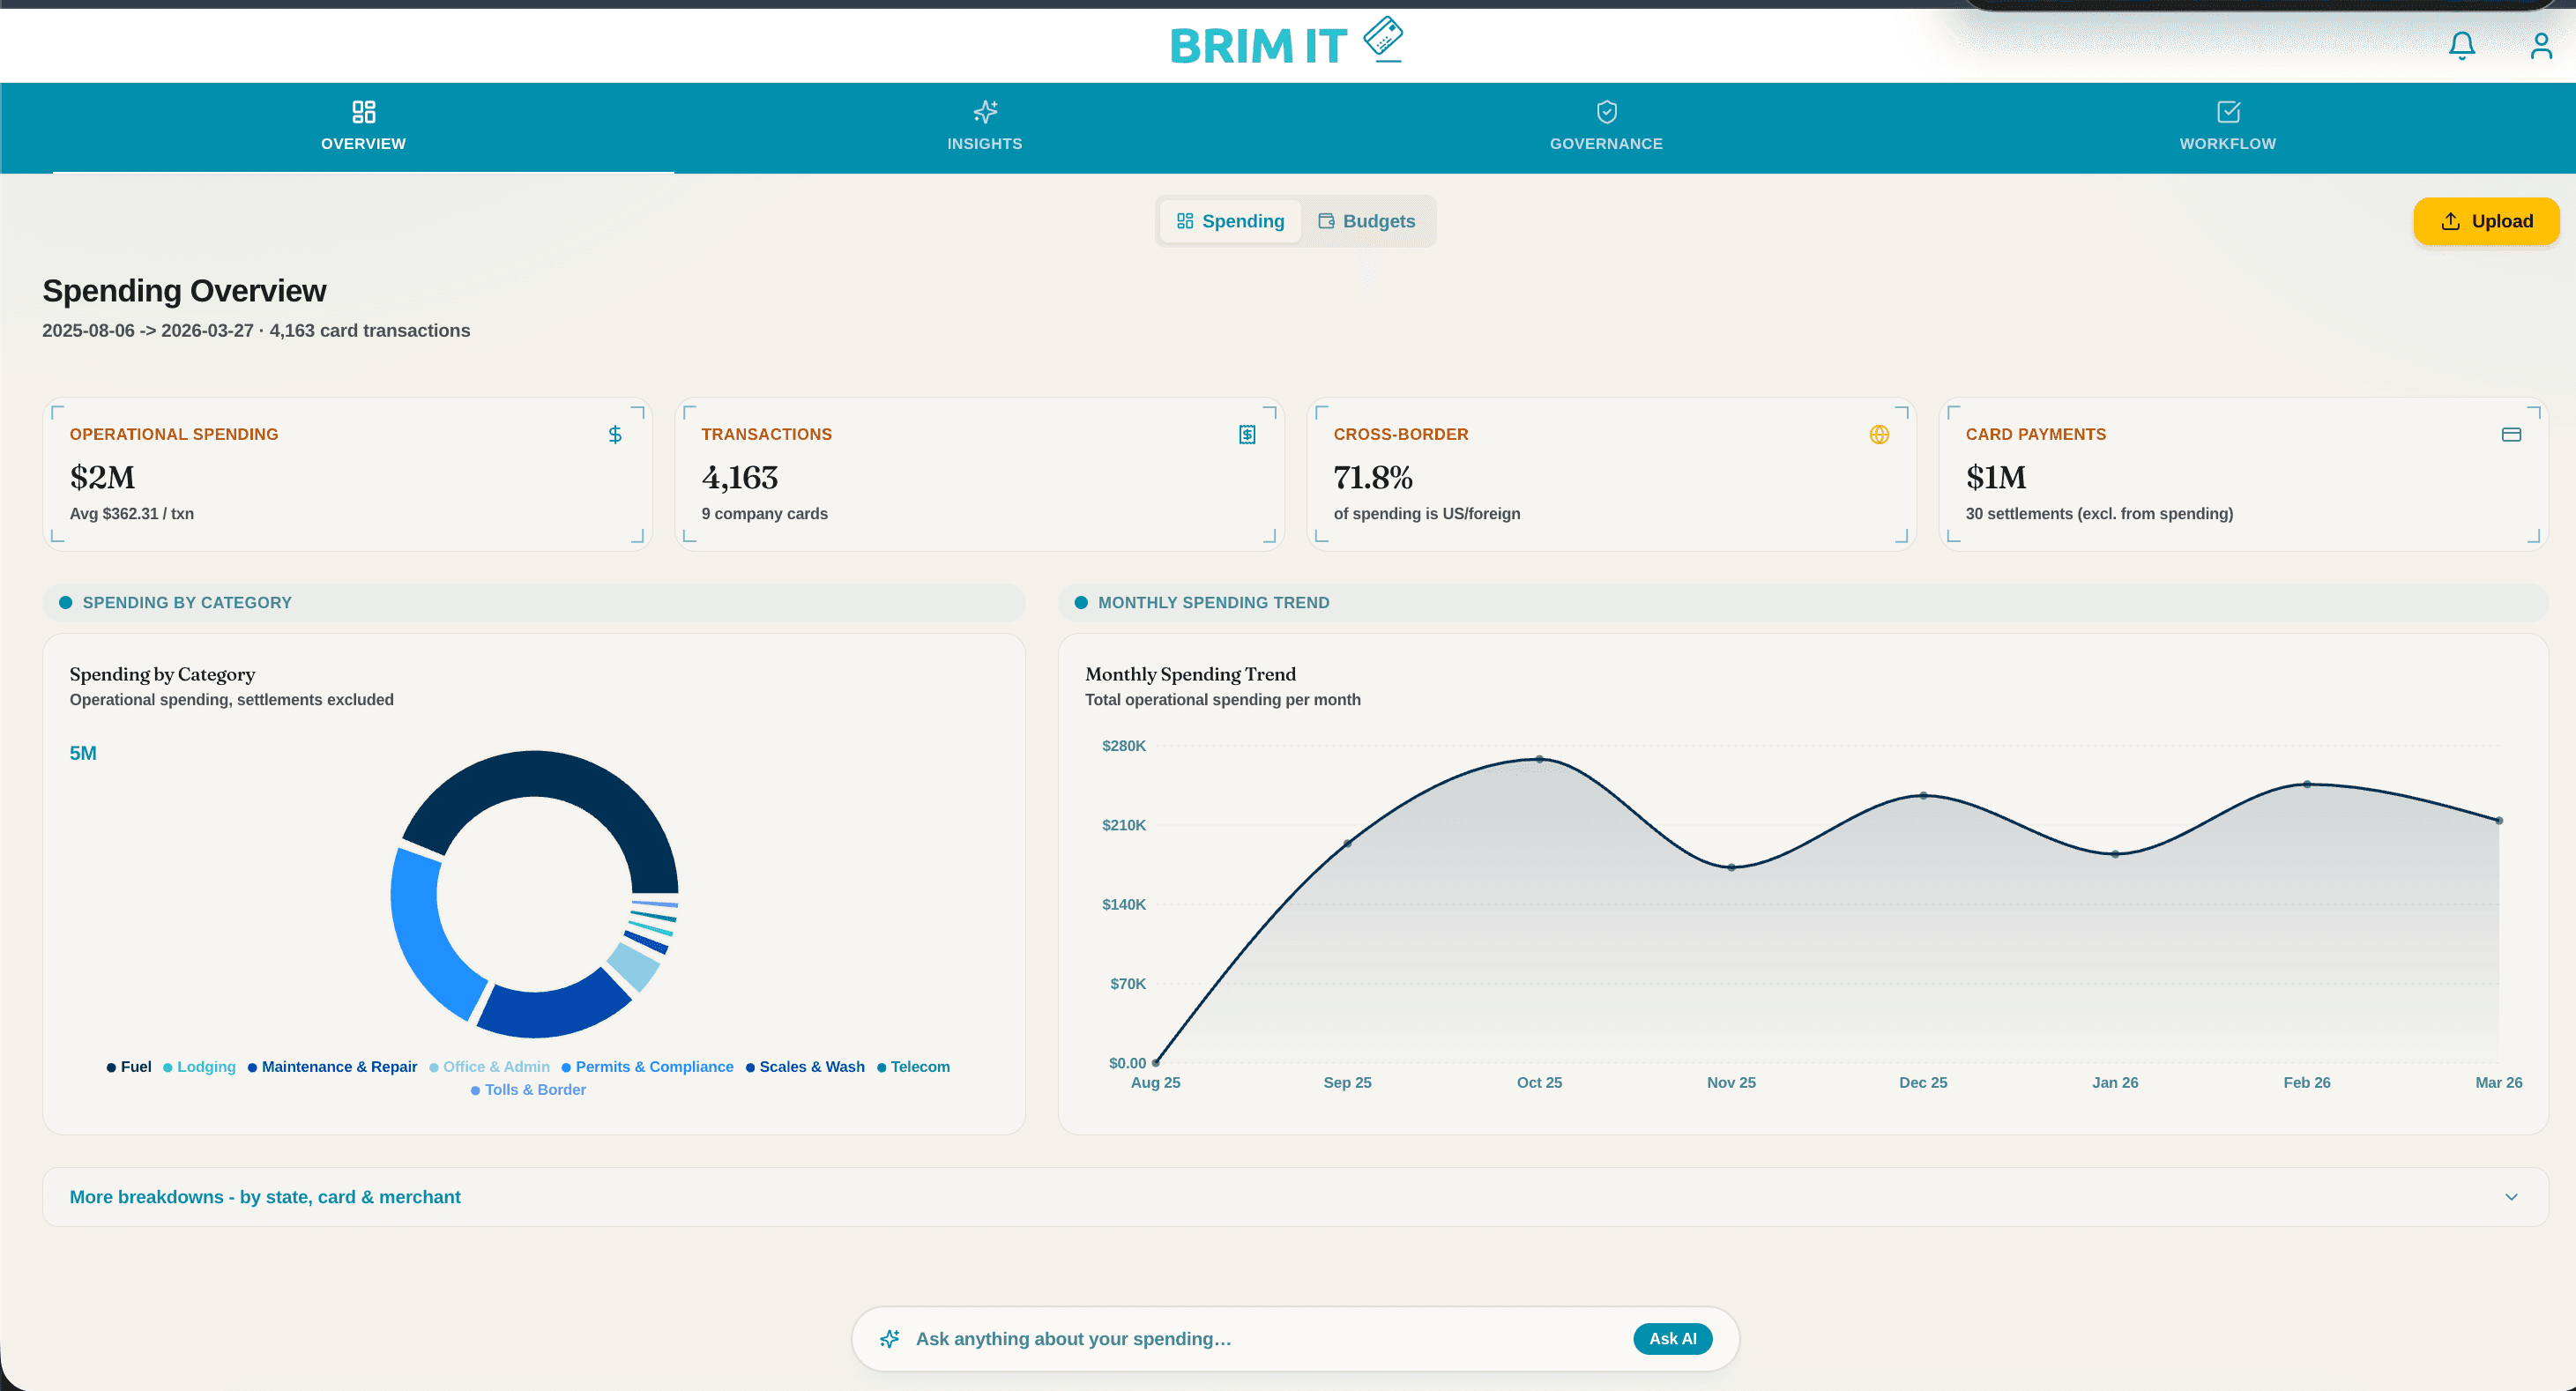Toggle the Tolls & Border legend entry
2576x1391 pixels.
528,1089
